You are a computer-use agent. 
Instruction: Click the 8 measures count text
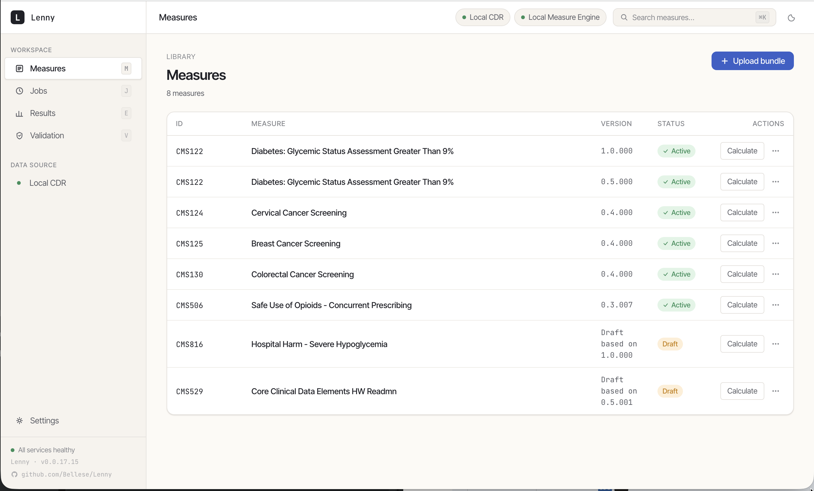pyautogui.click(x=185, y=93)
